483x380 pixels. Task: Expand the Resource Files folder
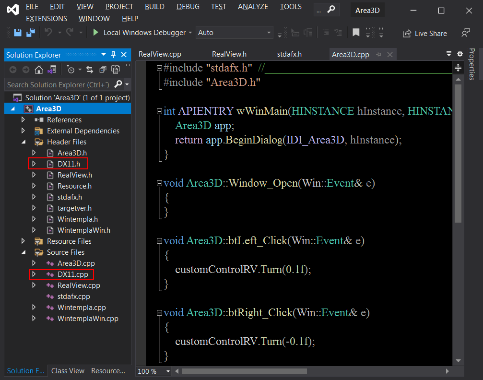(x=23, y=241)
